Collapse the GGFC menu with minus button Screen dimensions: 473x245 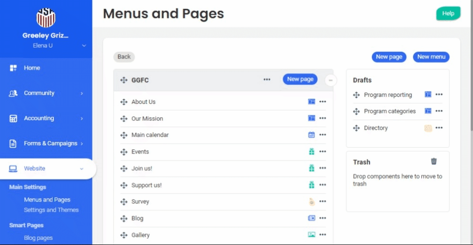331,80
